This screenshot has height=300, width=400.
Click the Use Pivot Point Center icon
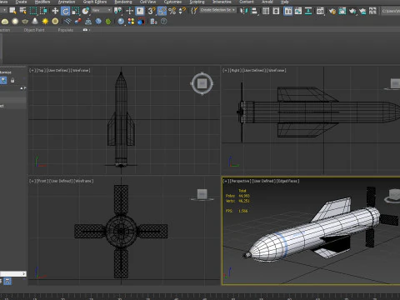117,11
